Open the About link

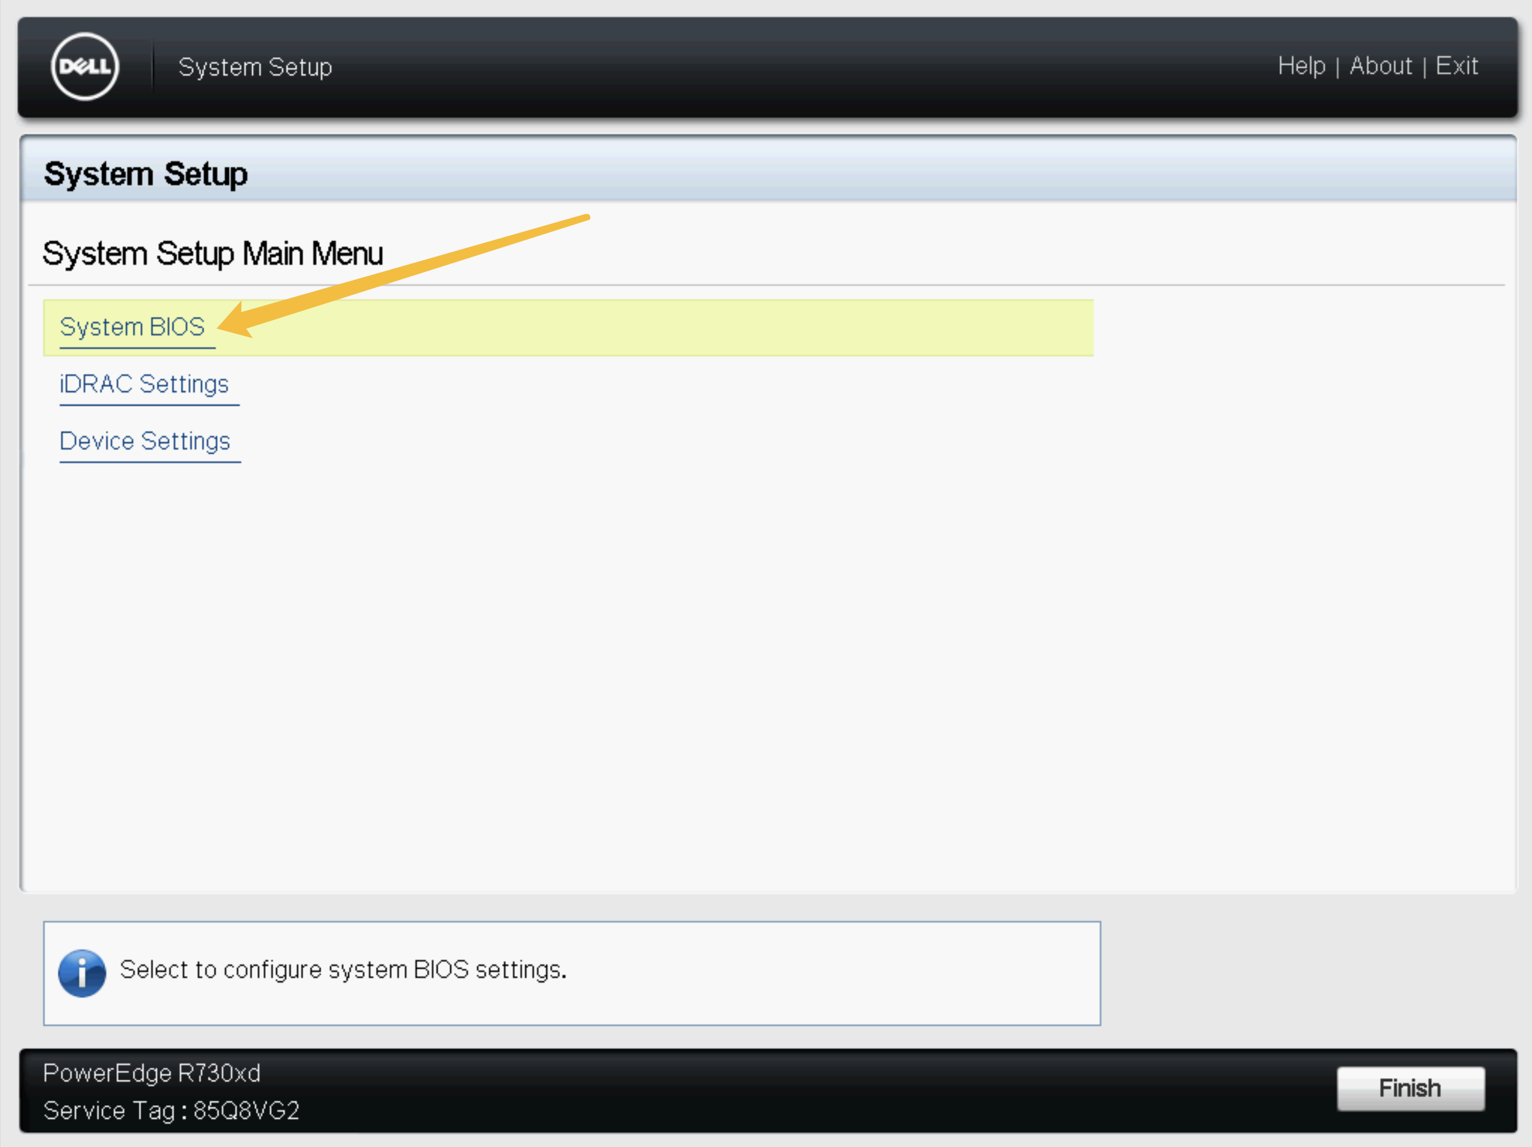(1380, 66)
